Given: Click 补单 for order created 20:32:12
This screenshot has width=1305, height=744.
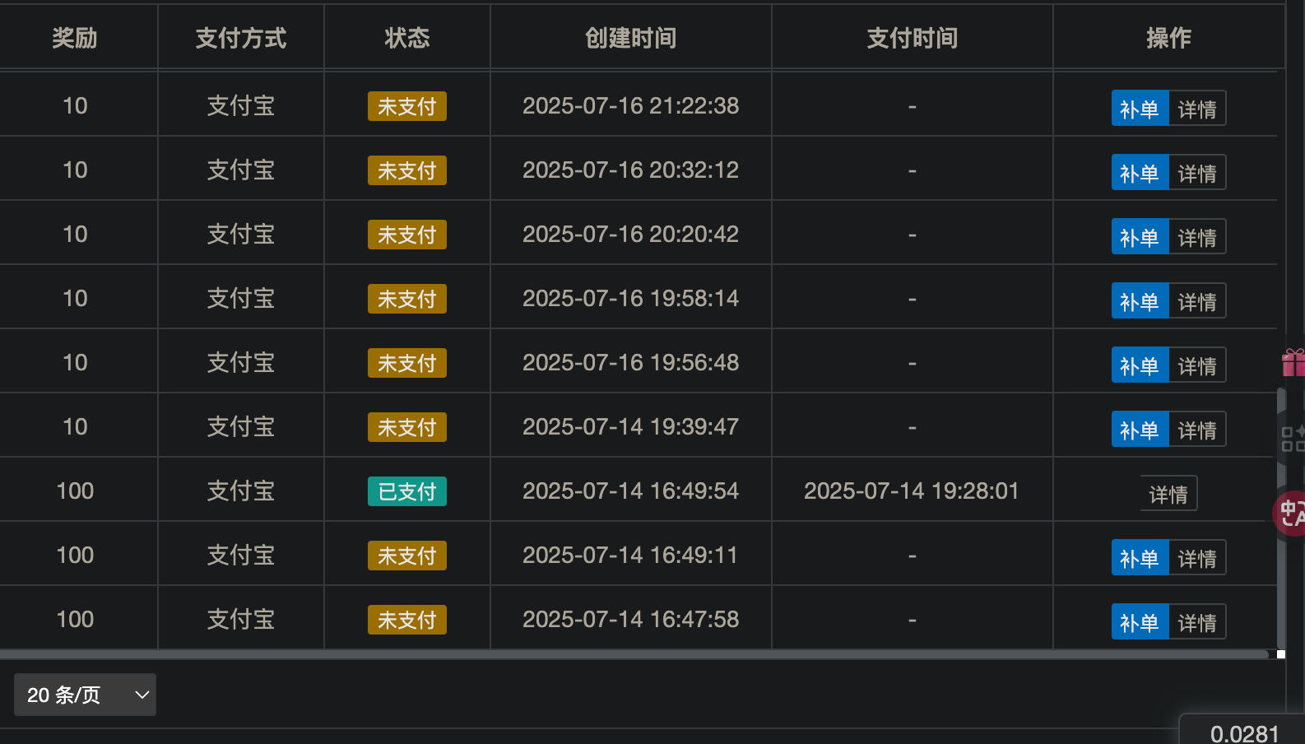Looking at the screenshot, I should click(x=1140, y=173).
